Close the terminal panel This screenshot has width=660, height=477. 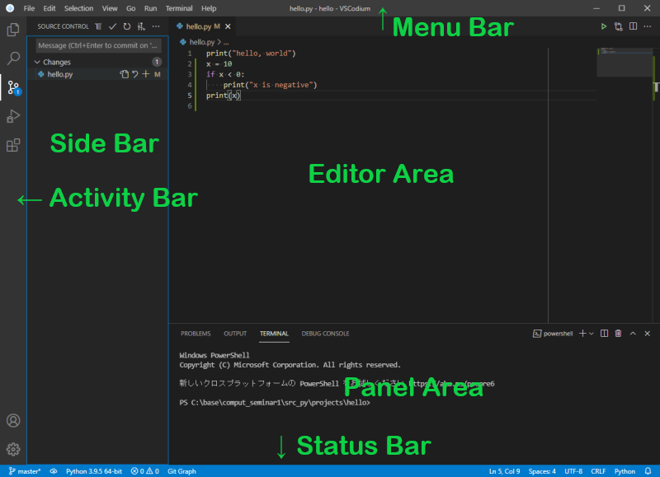[648, 334]
